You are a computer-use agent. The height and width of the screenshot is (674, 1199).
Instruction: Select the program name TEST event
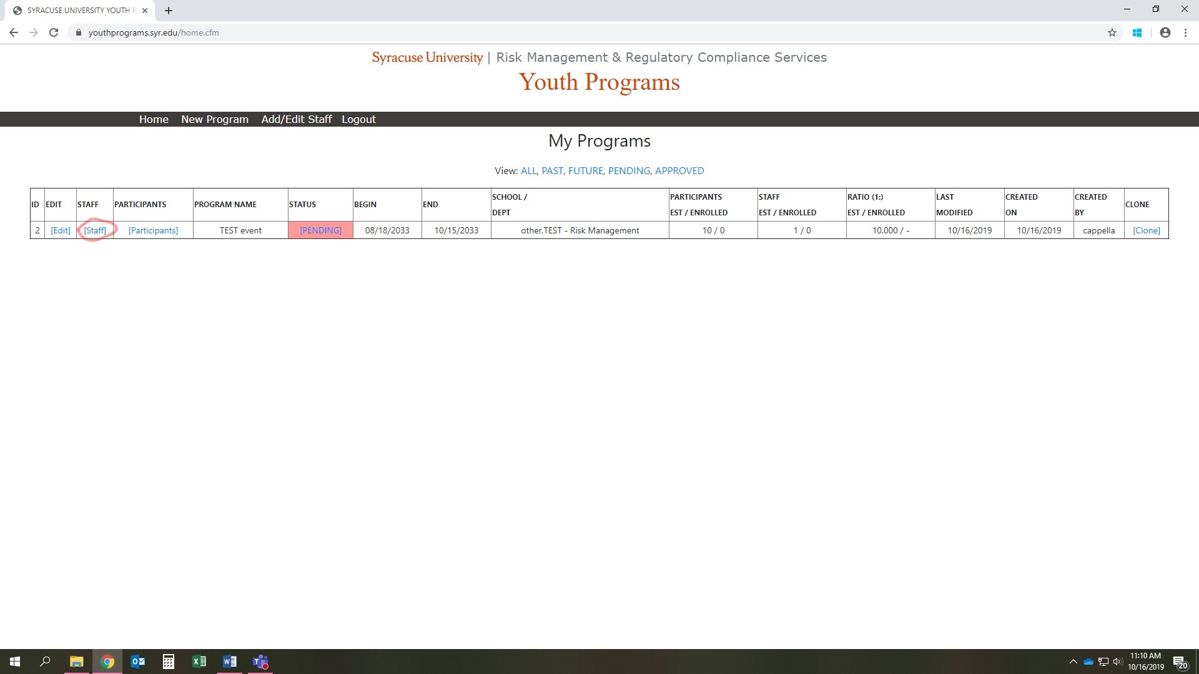pos(240,230)
